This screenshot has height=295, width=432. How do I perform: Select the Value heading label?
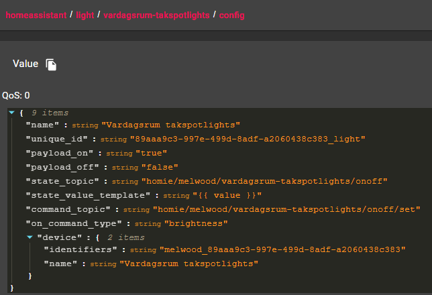coord(25,64)
